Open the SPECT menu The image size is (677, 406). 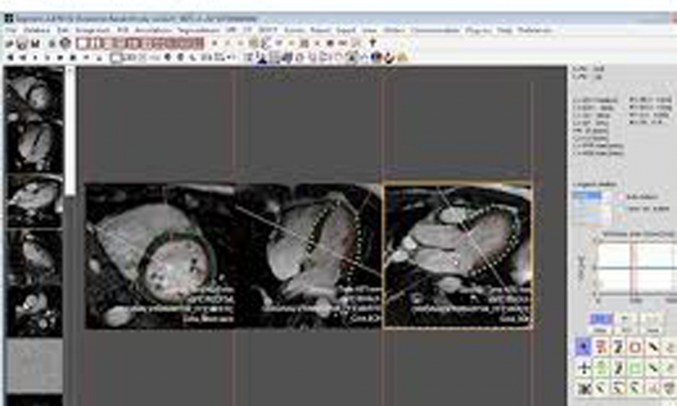click(268, 30)
